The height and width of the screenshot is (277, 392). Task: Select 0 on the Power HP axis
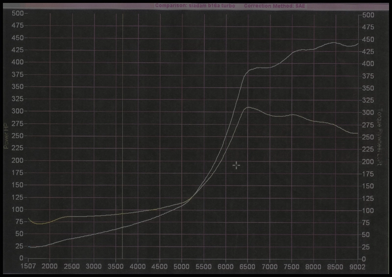[22, 258]
